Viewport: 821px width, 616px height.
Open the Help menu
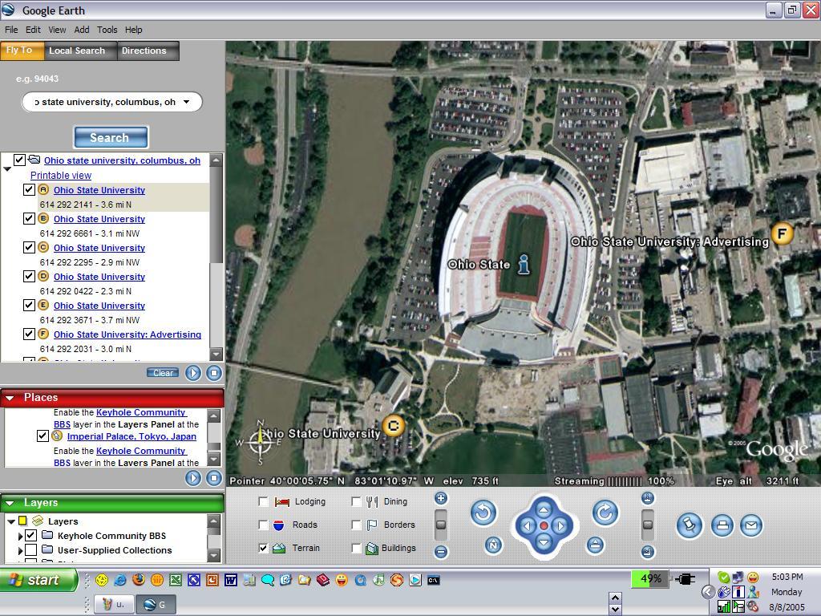[x=134, y=30]
